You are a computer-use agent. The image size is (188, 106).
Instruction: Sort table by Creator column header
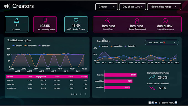10,77
